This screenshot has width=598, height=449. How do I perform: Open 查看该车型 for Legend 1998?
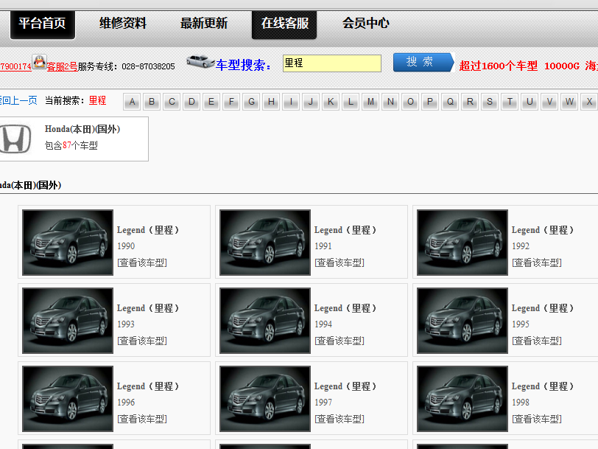tap(537, 420)
